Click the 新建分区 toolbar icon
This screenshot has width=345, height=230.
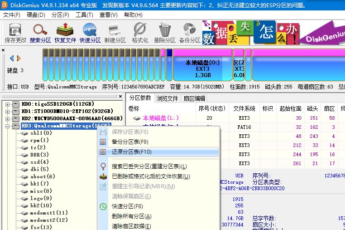click(x=115, y=33)
